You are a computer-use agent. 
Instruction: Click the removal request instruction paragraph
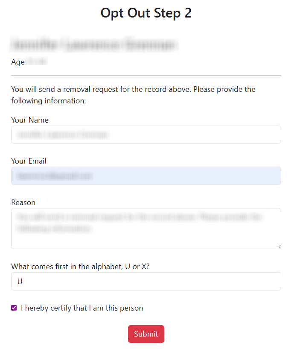point(133,95)
